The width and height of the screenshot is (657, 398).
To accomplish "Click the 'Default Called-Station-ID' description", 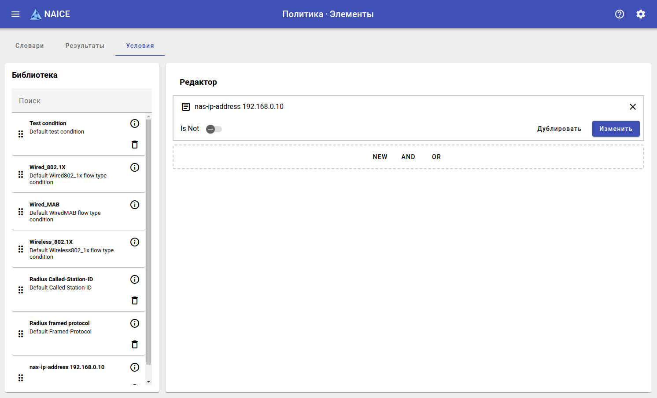I will tap(61, 288).
